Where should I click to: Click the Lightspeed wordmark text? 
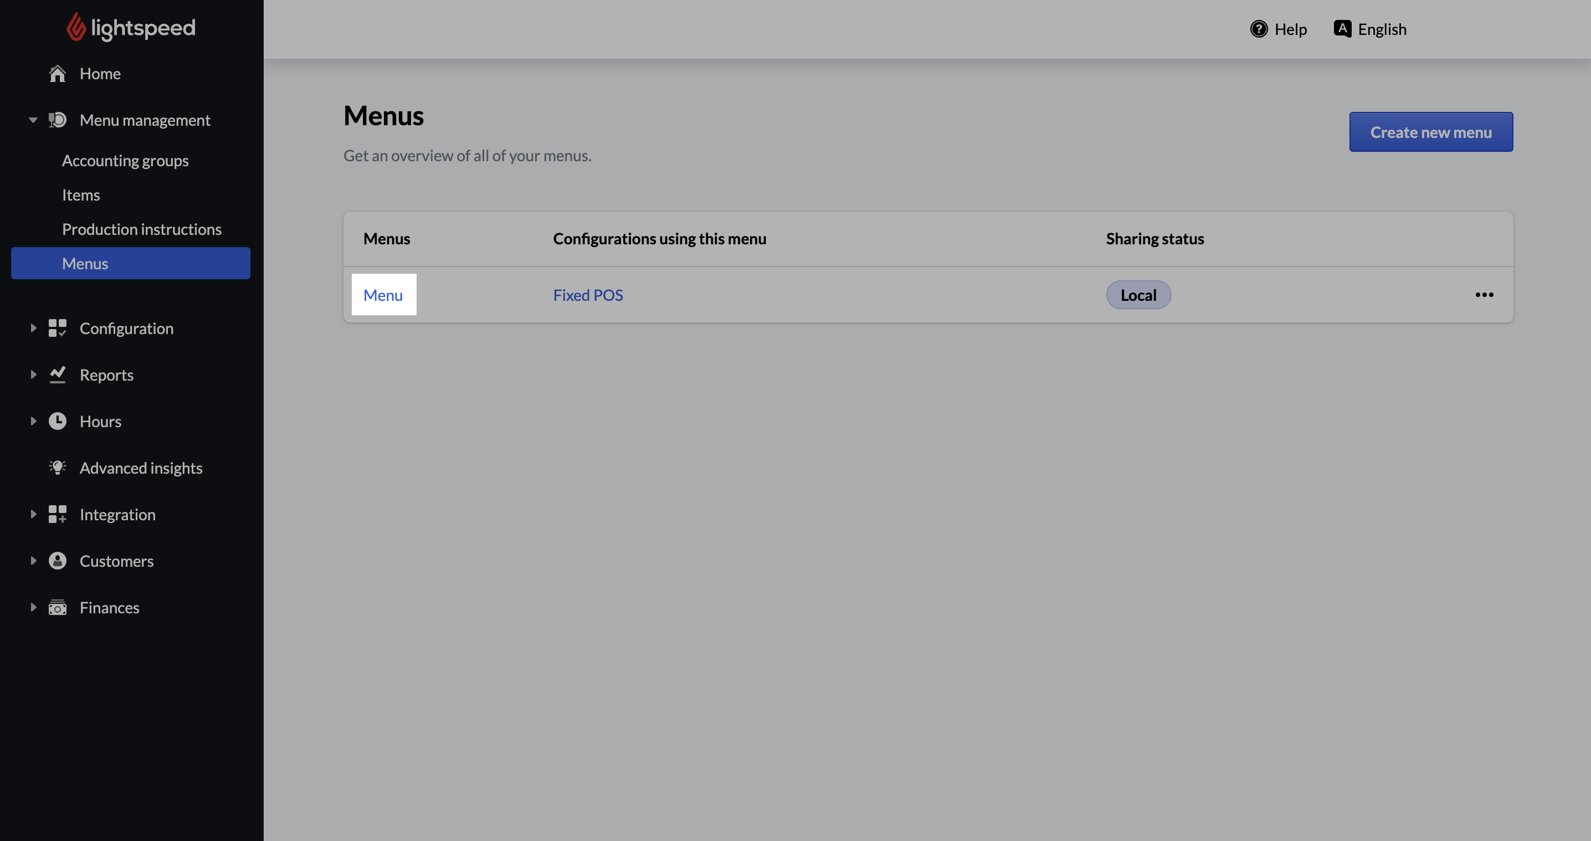pos(143,28)
